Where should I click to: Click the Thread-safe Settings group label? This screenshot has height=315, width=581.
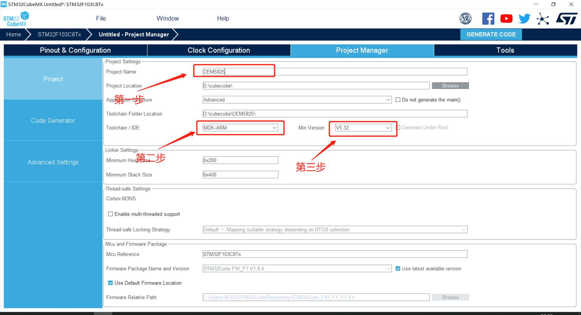point(128,189)
